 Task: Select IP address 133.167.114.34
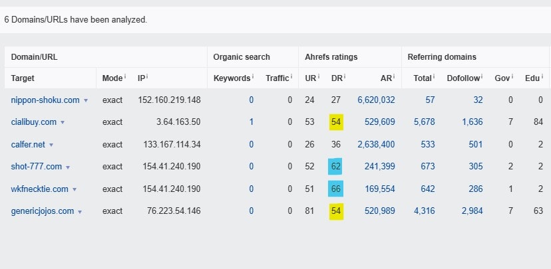point(172,145)
